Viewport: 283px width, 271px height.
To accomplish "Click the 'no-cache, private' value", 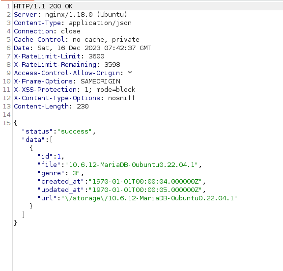I will (x=106, y=39).
